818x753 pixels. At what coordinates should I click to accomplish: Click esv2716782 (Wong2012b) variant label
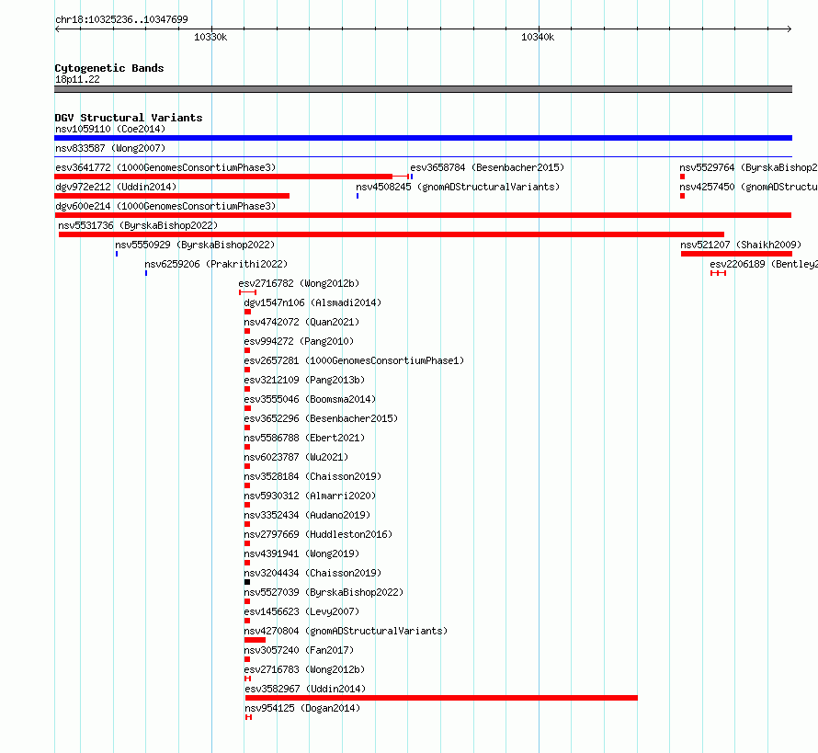tap(299, 283)
